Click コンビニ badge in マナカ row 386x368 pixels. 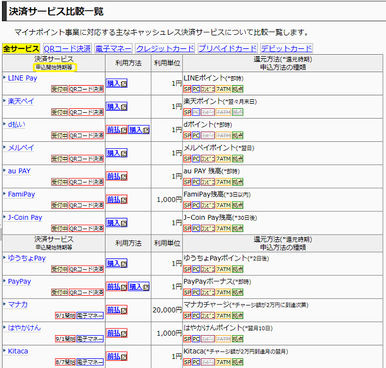[x=208, y=315]
